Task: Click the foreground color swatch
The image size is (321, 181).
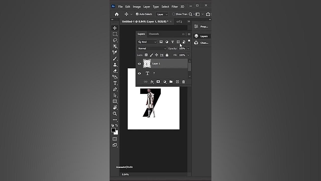Action: tap(113, 130)
